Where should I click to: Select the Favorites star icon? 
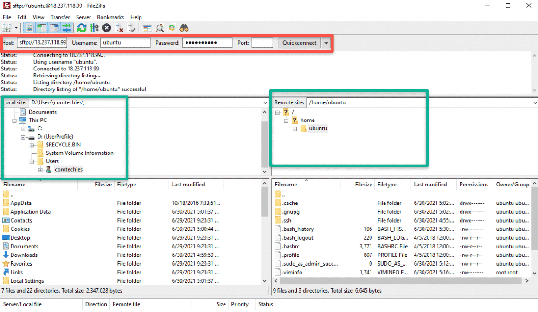6,263
